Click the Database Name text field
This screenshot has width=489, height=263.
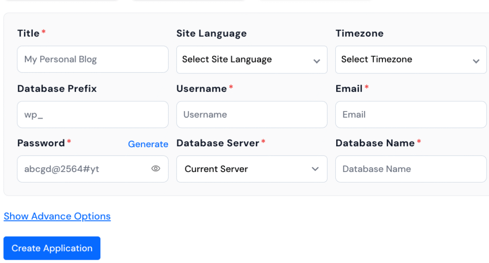click(x=411, y=169)
